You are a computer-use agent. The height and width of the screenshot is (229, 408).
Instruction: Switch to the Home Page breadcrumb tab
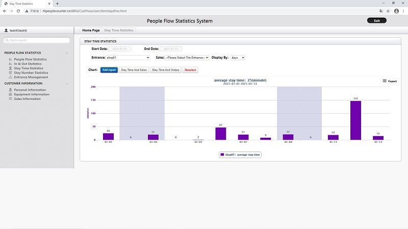(x=91, y=31)
